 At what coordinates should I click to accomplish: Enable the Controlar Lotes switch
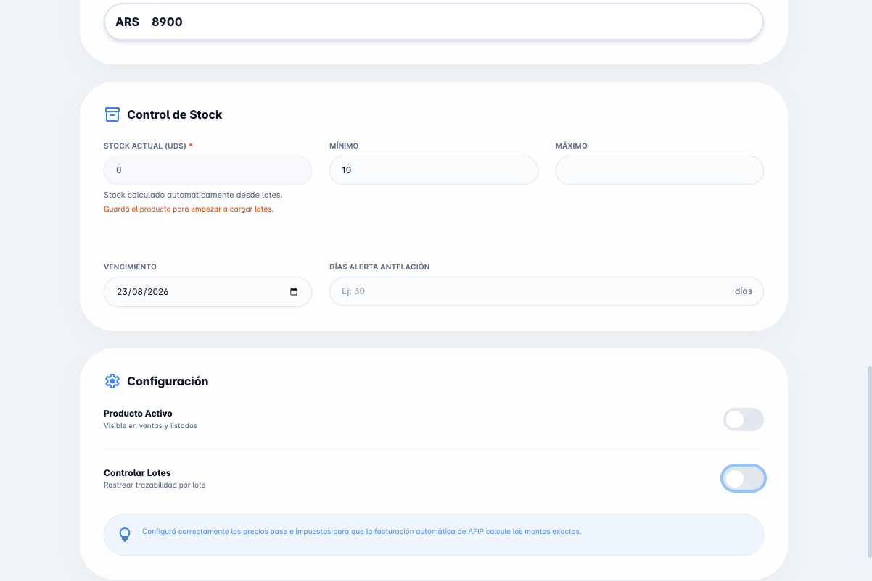tap(744, 478)
